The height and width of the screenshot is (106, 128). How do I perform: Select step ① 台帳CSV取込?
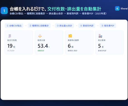[14, 26]
